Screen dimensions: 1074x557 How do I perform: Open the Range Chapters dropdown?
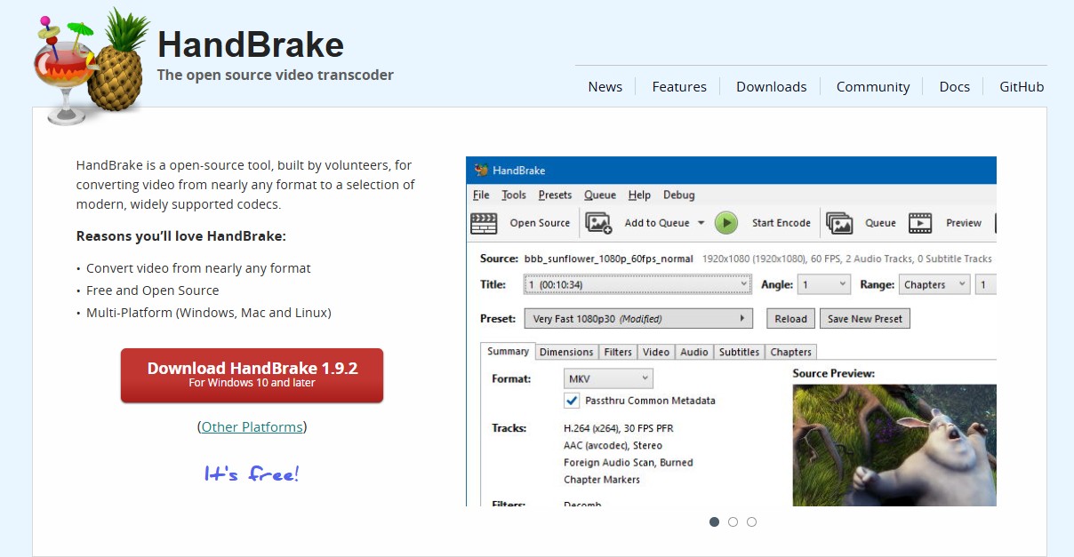point(934,284)
